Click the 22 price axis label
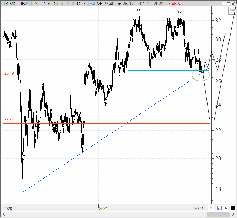237x218 pixels. [x=218, y=131]
